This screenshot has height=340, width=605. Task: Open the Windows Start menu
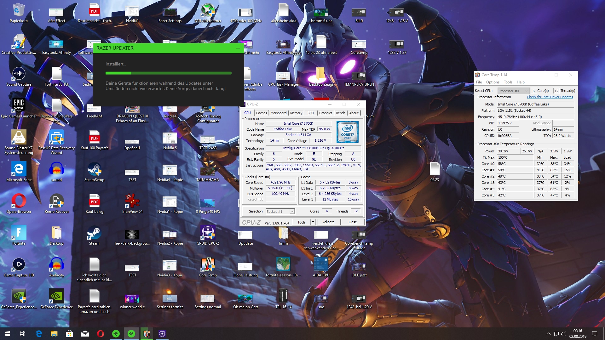[x=8, y=334]
